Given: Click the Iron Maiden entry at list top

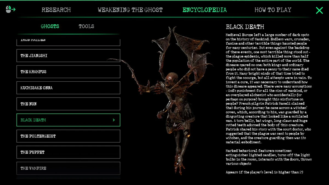Looking at the screenshot, I should pos(68,40).
